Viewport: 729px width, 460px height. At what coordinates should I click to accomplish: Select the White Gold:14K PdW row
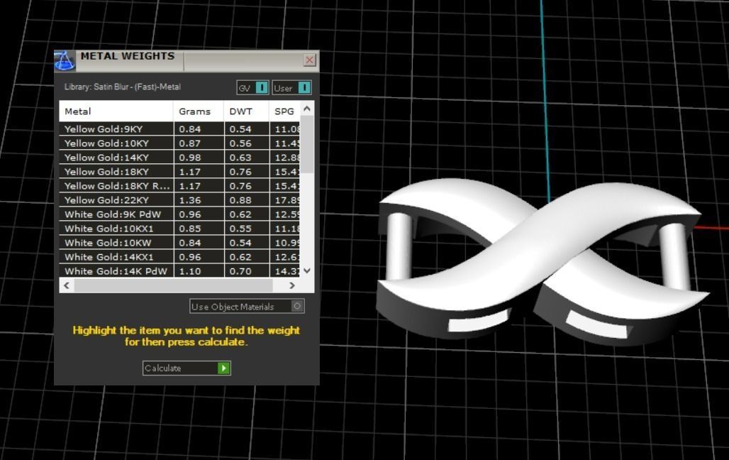tap(180, 270)
